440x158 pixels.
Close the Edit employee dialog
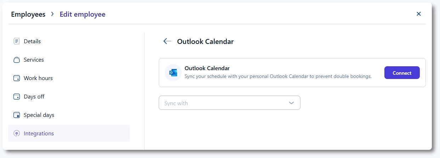click(419, 14)
